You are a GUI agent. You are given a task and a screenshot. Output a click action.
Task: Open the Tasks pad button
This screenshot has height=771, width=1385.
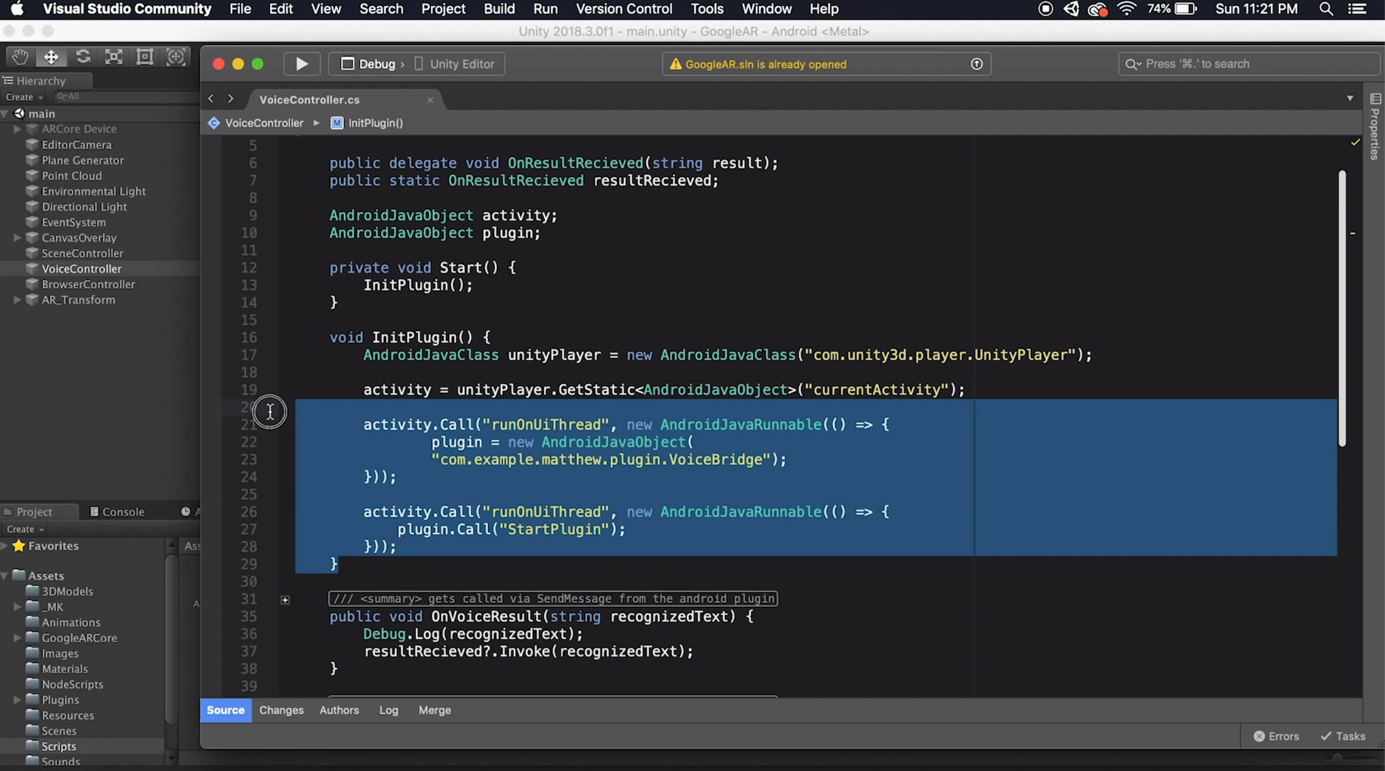click(x=1343, y=736)
